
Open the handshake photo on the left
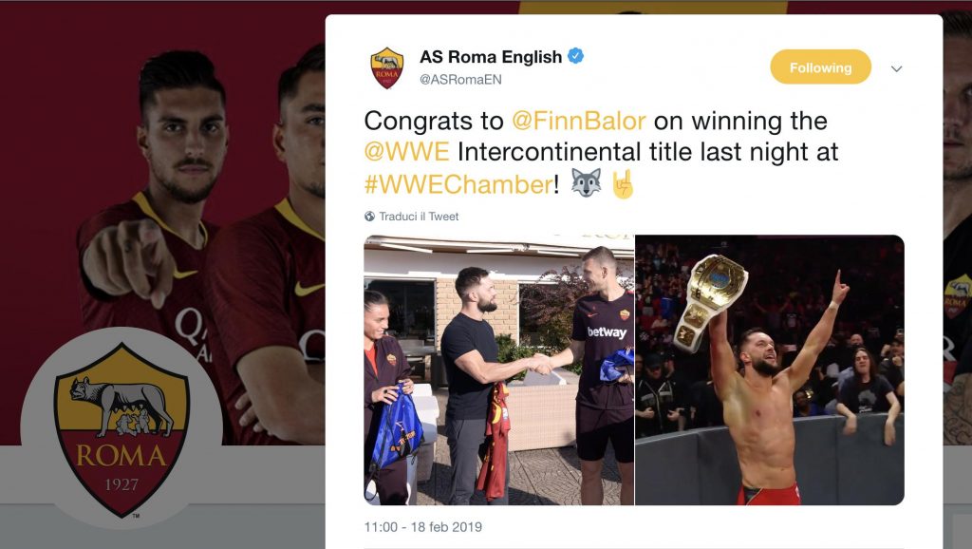click(499, 369)
